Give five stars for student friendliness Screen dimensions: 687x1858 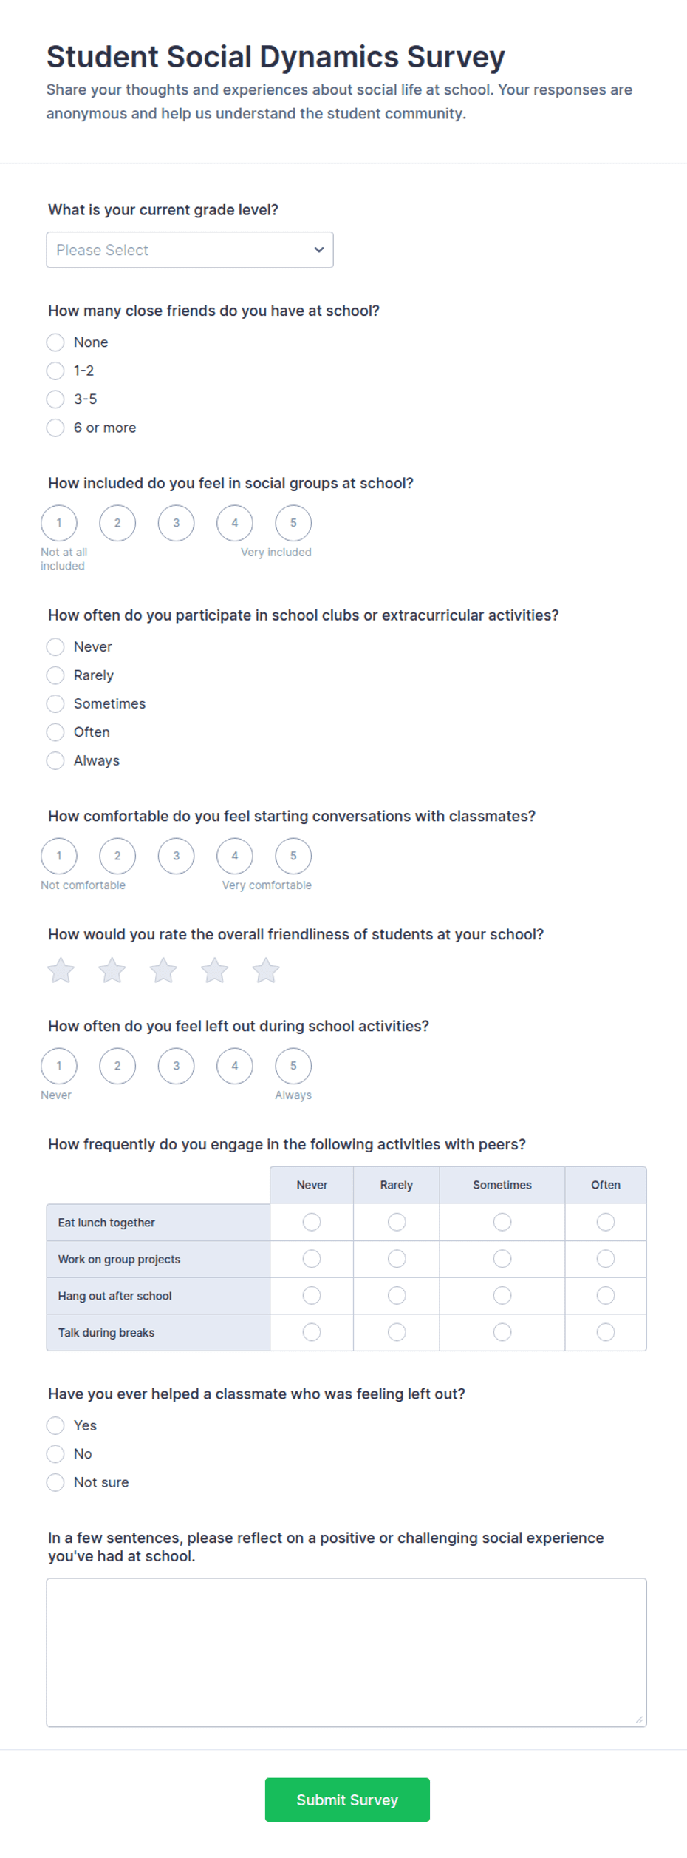[x=266, y=970]
